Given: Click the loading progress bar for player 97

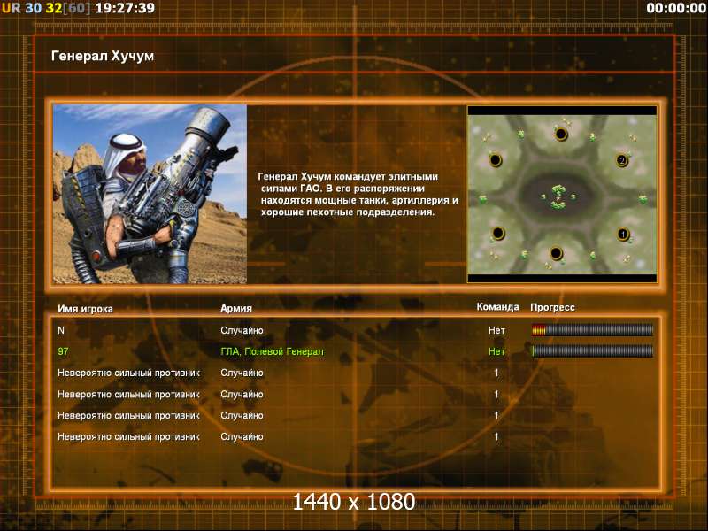Looking at the screenshot, I should [592, 350].
